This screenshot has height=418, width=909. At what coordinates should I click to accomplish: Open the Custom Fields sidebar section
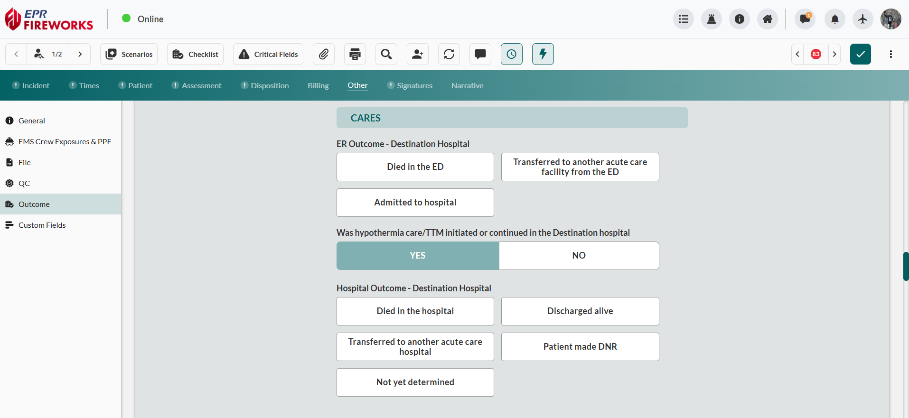pos(42,225)
